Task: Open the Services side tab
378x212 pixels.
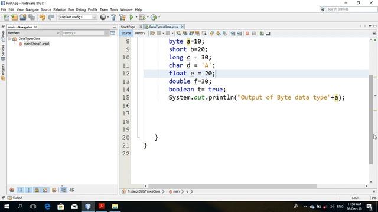Action: [3, 52]
